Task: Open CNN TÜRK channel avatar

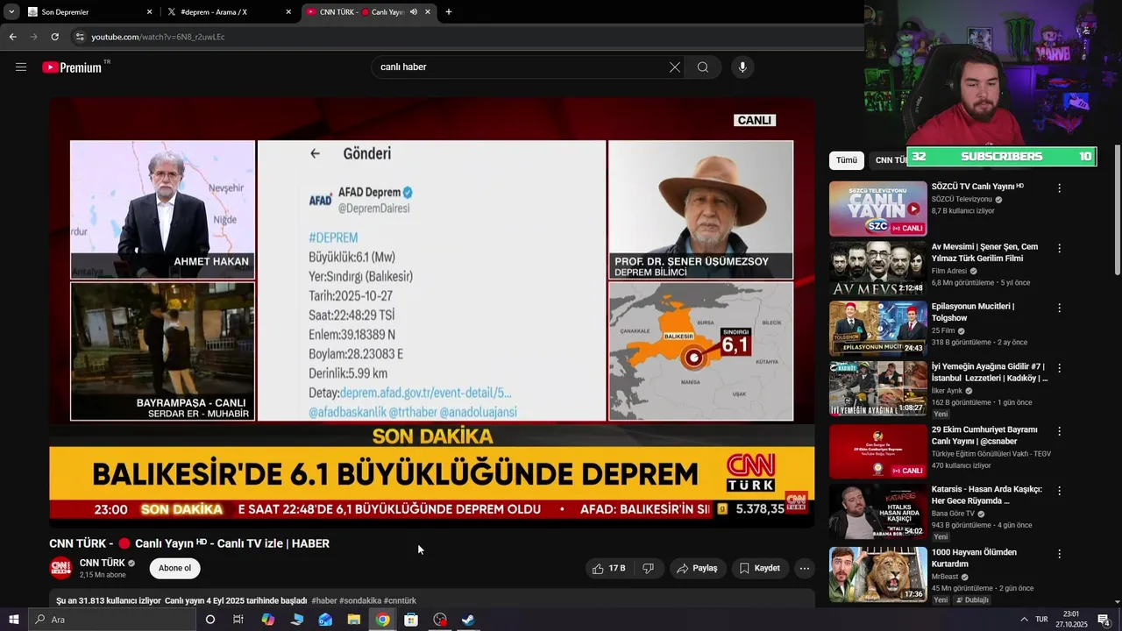Action: (x=60, y=568)
